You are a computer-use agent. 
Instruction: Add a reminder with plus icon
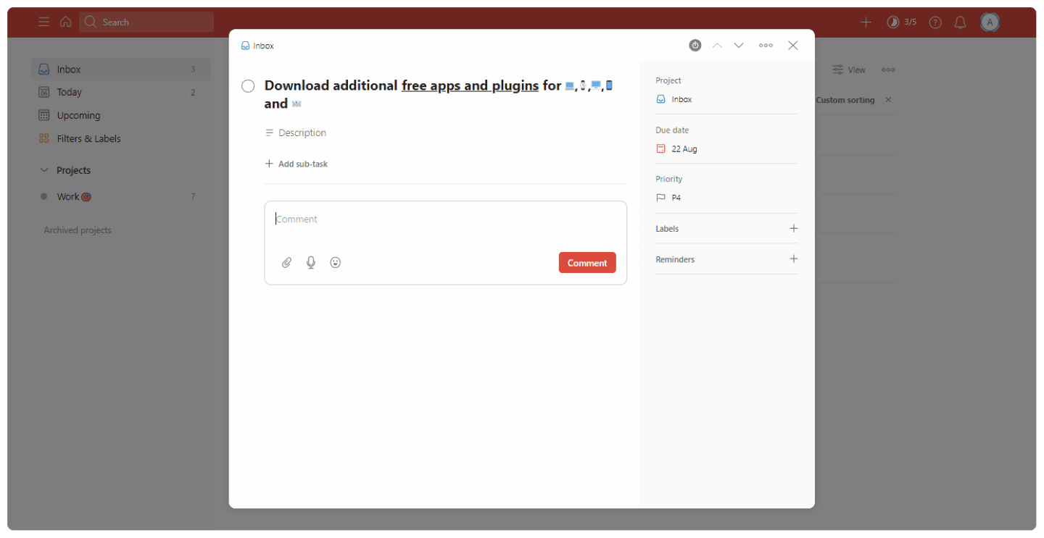(793, 259)
